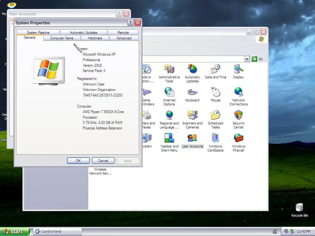Click the keyboard icon left of system tray
The image size is (315, 236).
click(x=275, y=232)
